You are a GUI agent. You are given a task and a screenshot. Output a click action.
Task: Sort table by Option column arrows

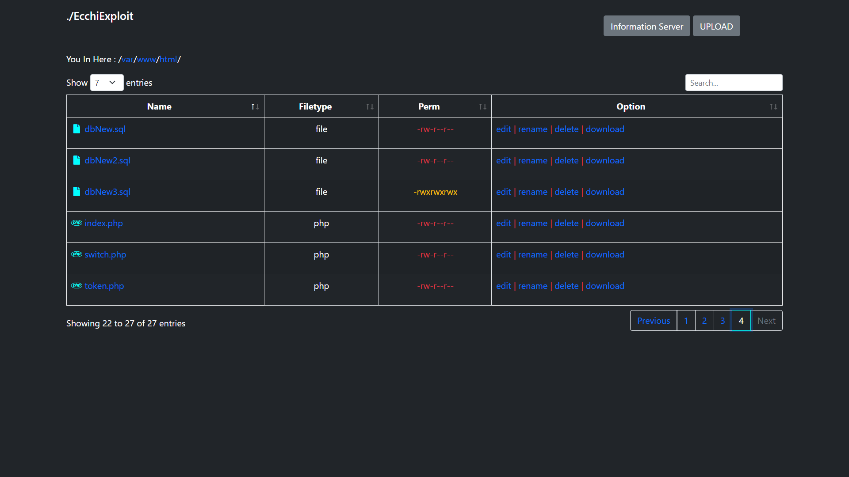773,106
